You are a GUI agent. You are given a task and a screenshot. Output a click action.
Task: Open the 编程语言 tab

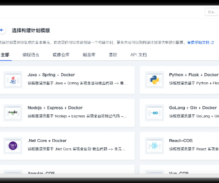[31, 55]
